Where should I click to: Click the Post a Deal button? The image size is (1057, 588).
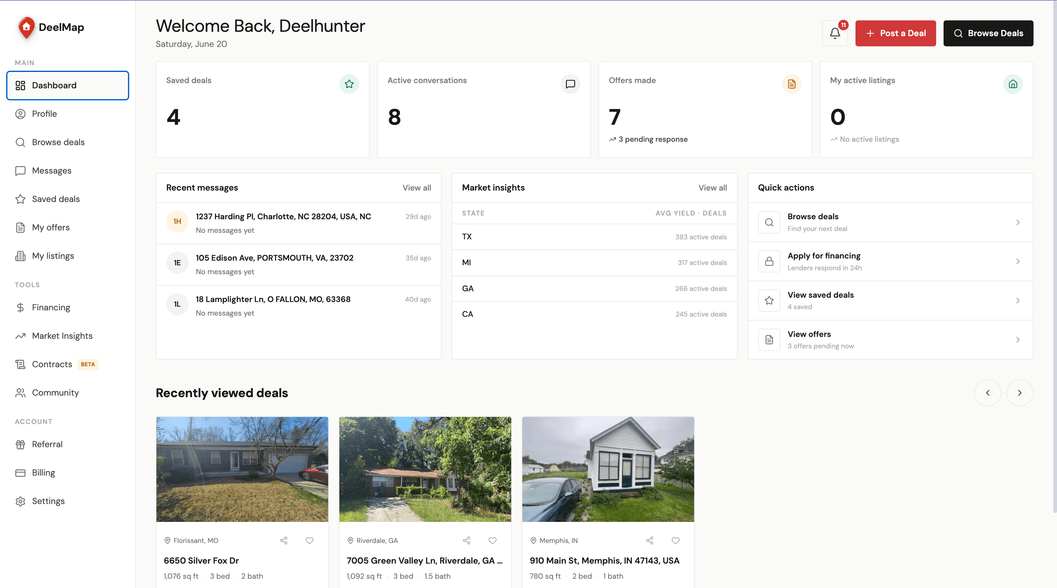pos(895,33)
